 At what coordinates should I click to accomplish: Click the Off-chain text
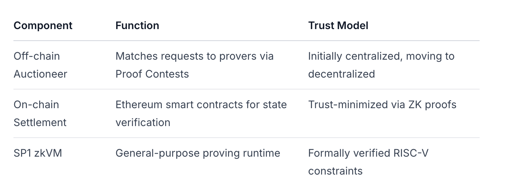point(37,56)
